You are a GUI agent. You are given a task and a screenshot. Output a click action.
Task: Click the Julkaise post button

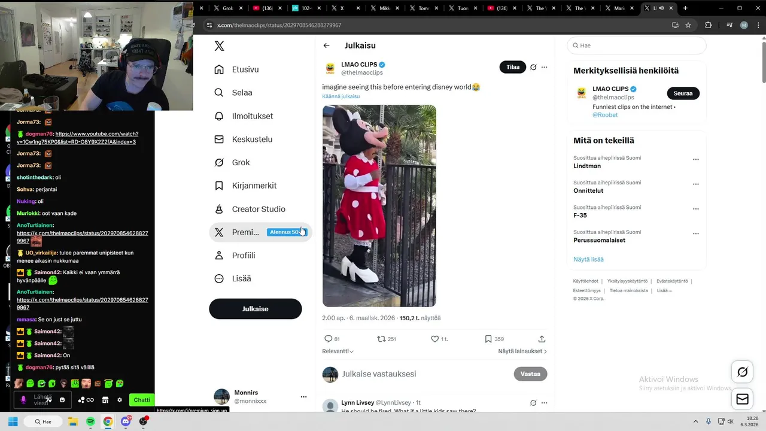(256, 309)
